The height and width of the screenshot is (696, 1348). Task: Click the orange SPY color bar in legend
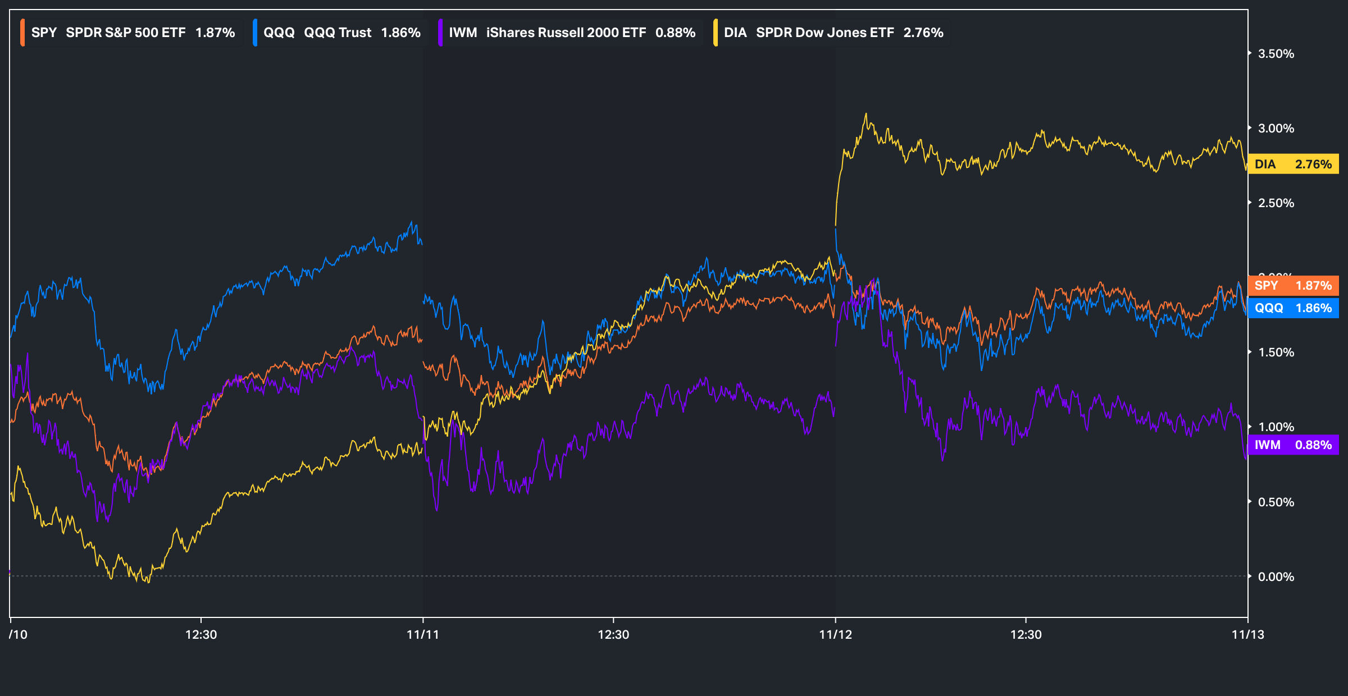pos(22,33)
